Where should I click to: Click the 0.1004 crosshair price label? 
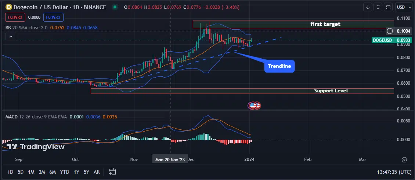[x=403, y=31]
